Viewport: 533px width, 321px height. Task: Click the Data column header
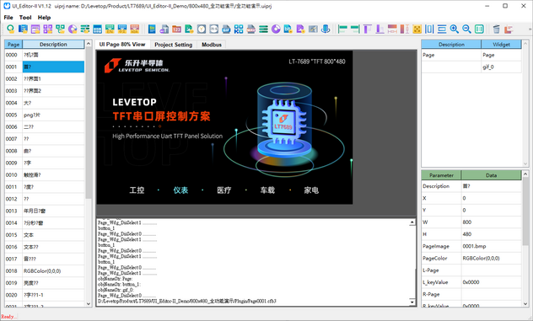491,175
